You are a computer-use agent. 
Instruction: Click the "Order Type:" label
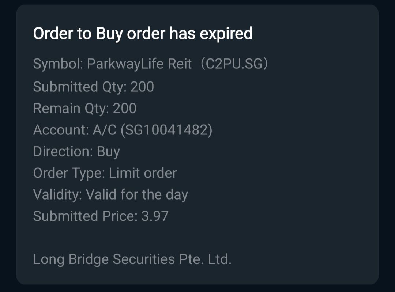69,173
